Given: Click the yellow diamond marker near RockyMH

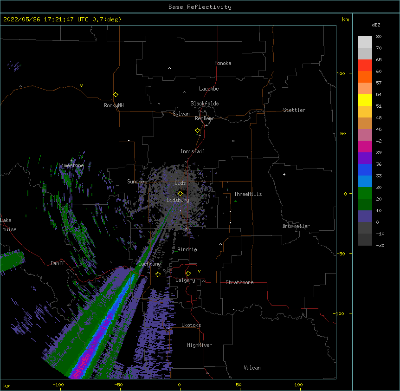Looking at the screenshot, I should [x=116, y=95].
